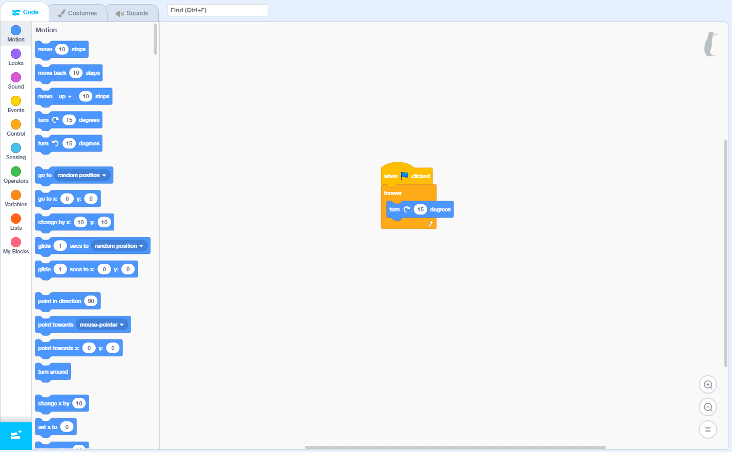Switch to the Costumes tab
Viewport: 732px width, 452px height.
click(77, 13)
